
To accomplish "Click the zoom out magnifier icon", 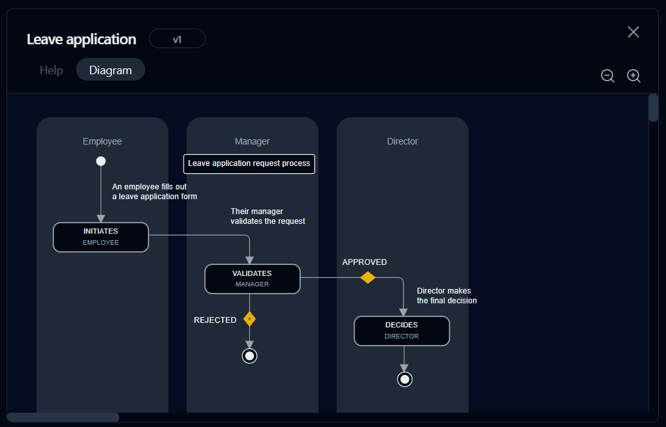I will (x=607, y=76).
